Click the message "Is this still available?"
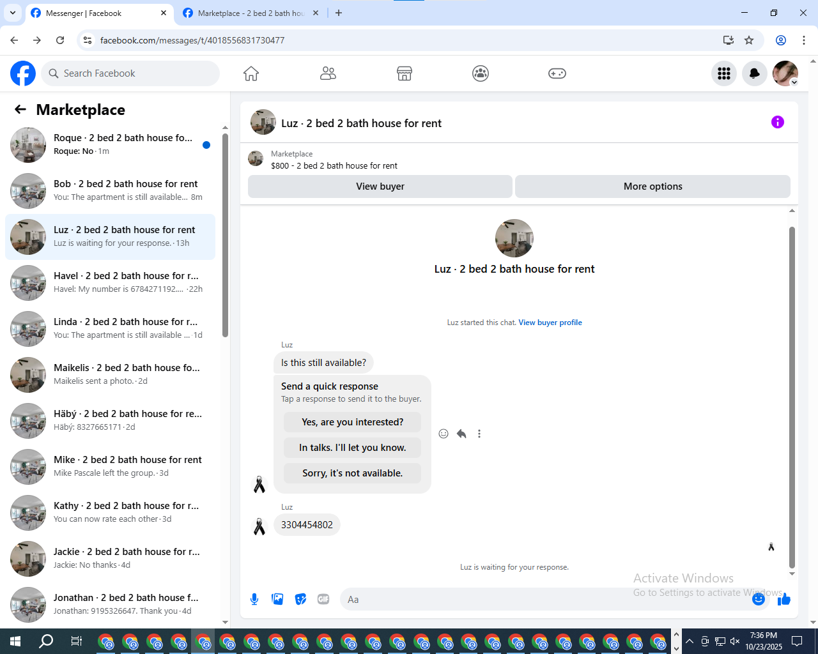The image size is (818, 654). click(x=323, y=363)
